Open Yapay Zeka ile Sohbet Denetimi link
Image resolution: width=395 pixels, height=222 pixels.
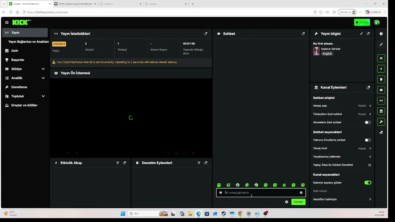pyautogui.click(x=342, y=165)
